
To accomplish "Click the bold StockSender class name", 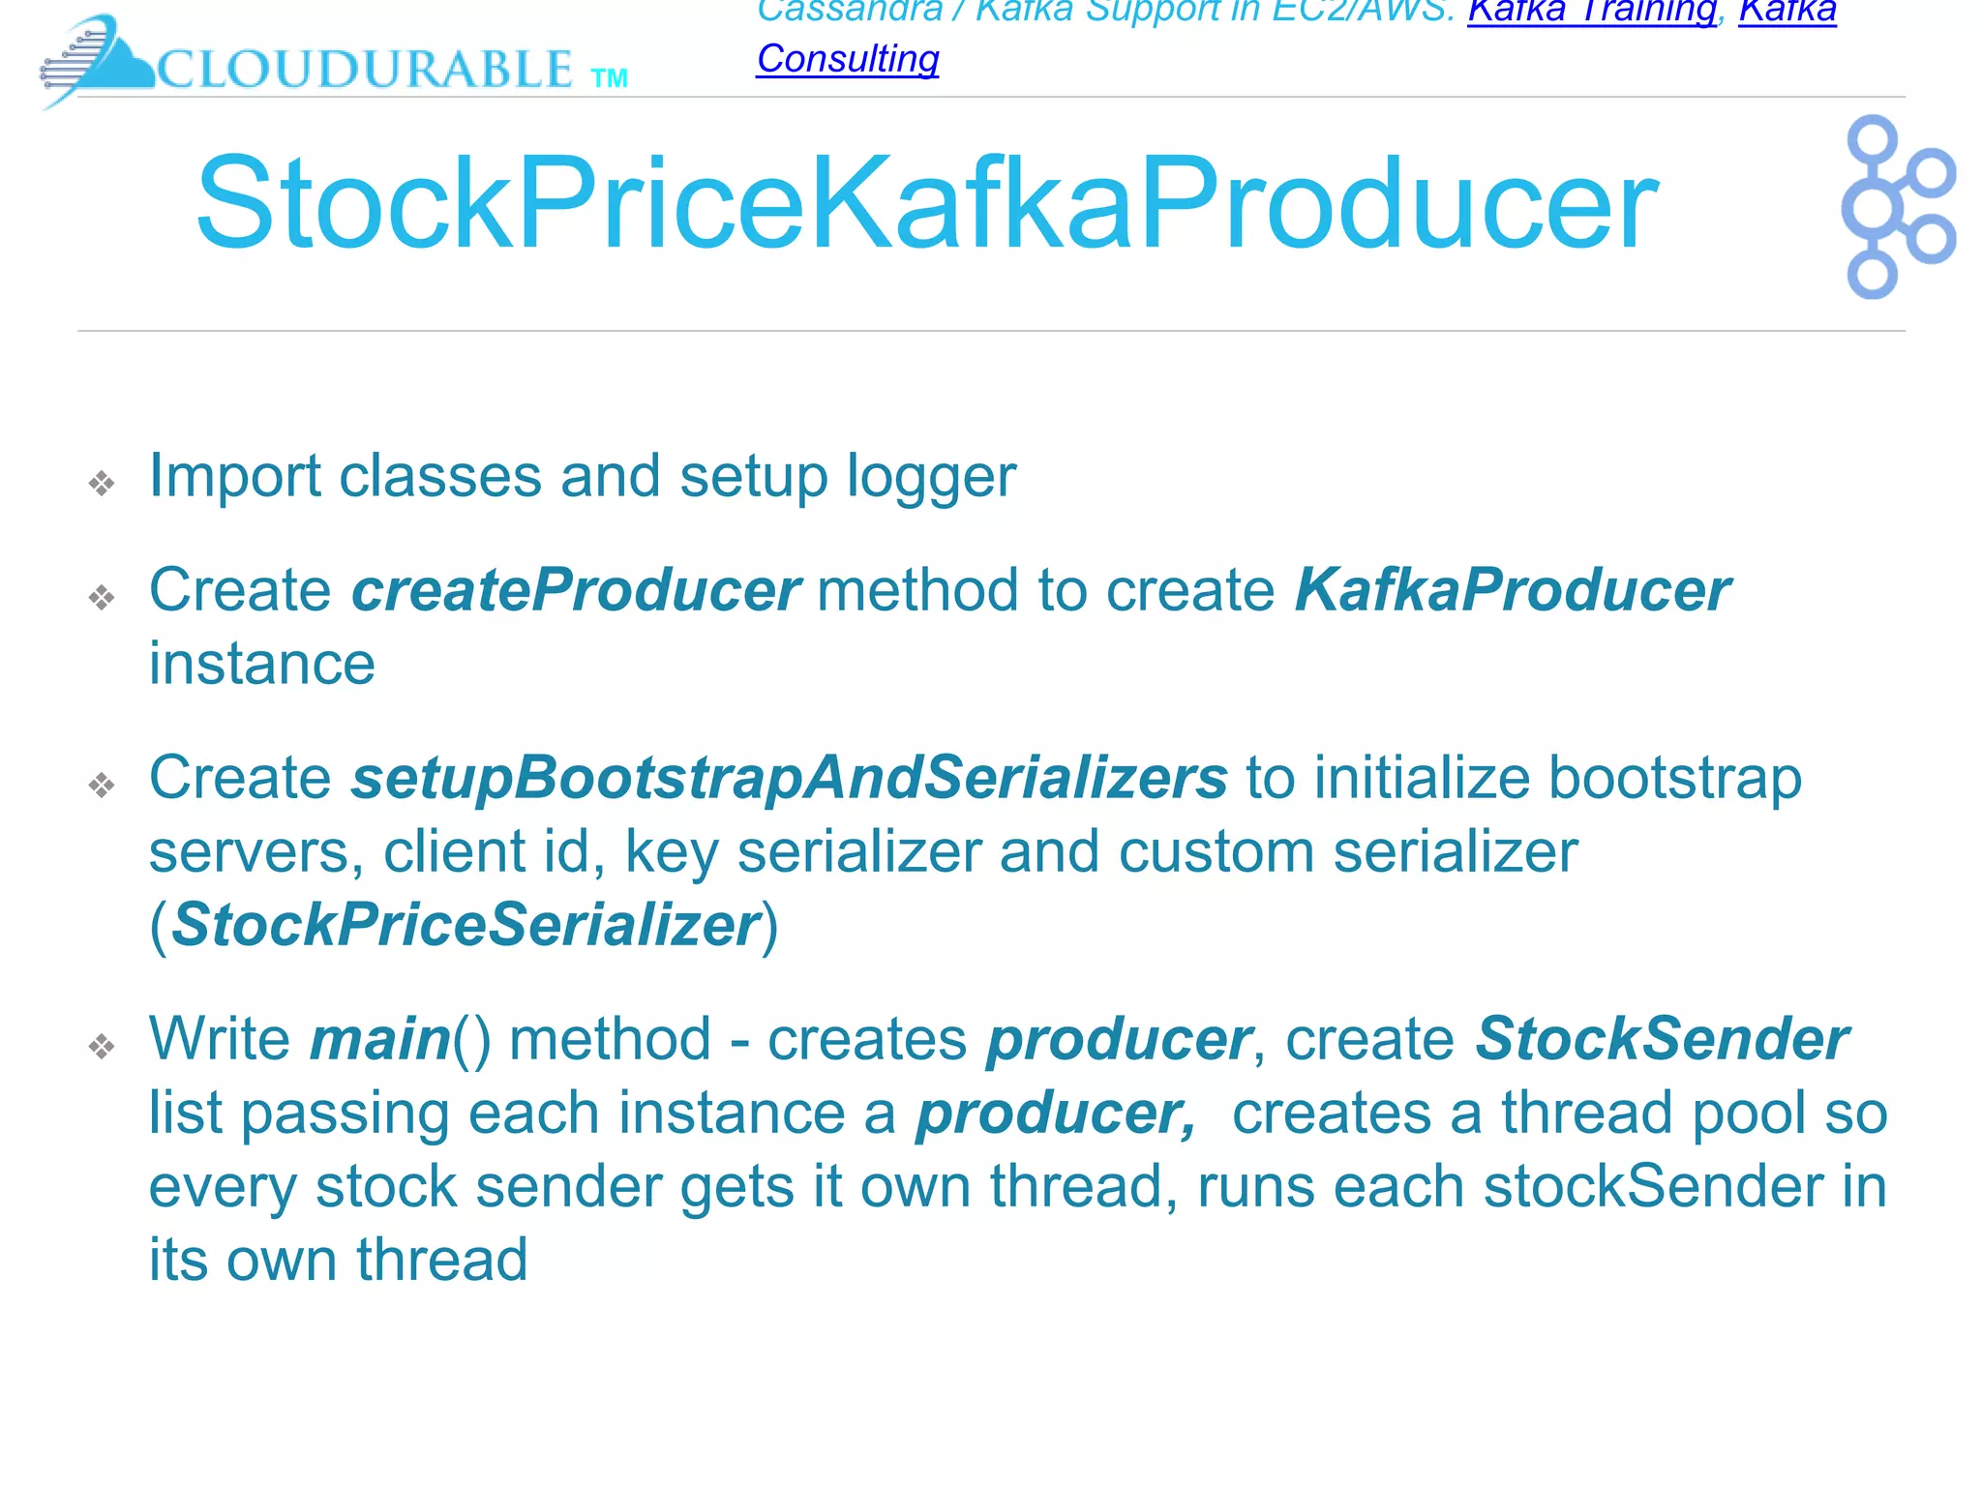I will 1662,1039.
